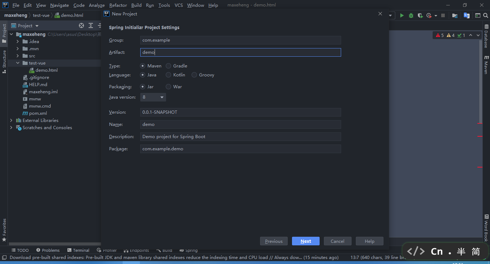
Task: Start debugging with the bug icon
Action: [x=411, y=15]
